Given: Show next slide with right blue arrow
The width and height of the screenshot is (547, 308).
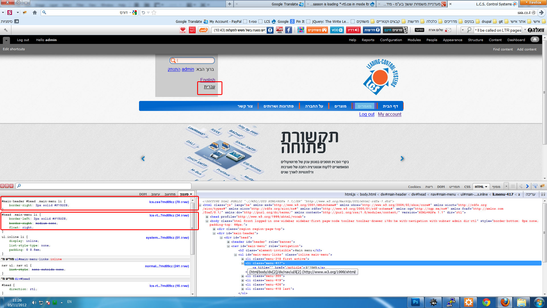Looking at the screenshot, I should pos(402,158).
